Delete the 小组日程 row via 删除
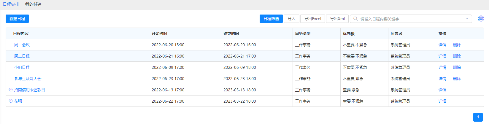This screenshot has height=124, width=489. (x=457, y=67)
